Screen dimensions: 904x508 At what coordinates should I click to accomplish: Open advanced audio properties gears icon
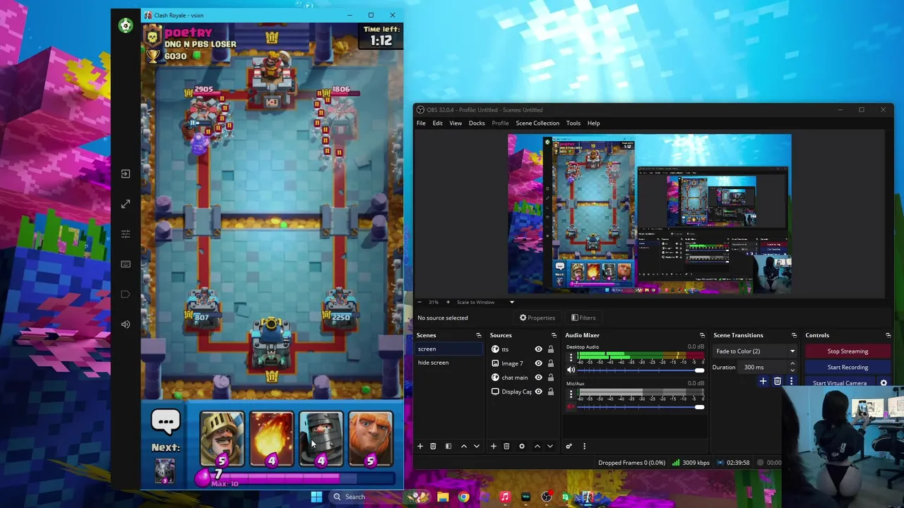click(x=569, y=446)
